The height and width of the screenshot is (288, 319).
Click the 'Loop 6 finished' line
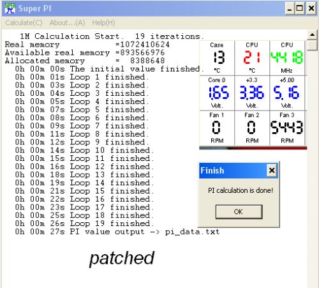tap(82, 117)
